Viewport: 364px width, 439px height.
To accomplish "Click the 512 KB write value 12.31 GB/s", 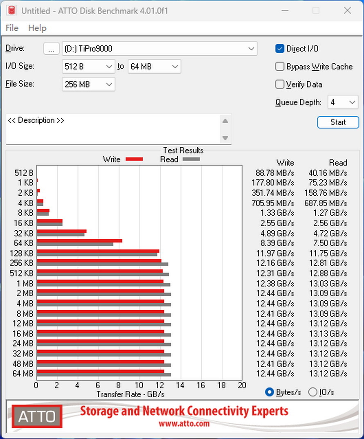I will point(275,273).
